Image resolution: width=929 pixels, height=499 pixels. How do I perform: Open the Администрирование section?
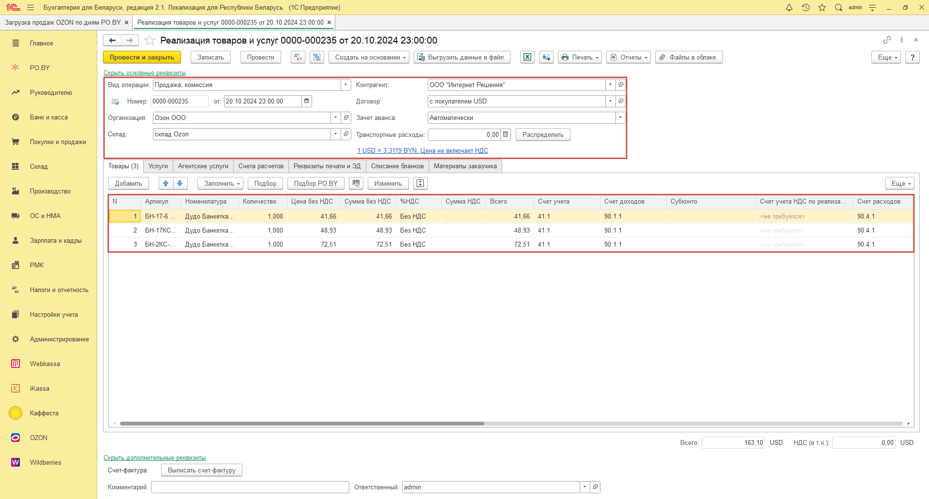tap(59, 339)
